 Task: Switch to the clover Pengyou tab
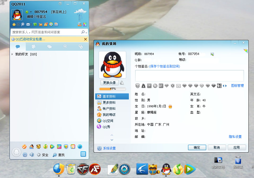point(33,47)
